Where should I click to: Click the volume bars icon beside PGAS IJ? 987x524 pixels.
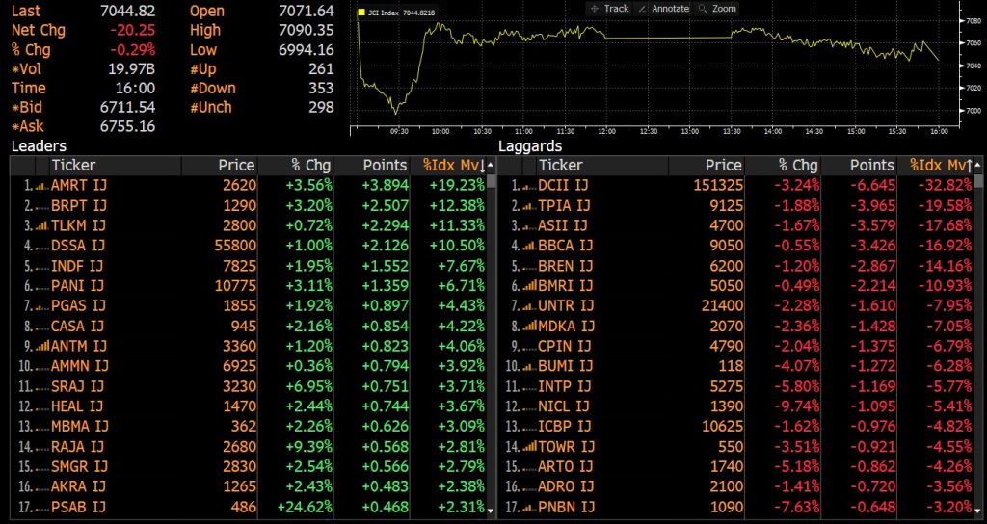coord(42,306)
